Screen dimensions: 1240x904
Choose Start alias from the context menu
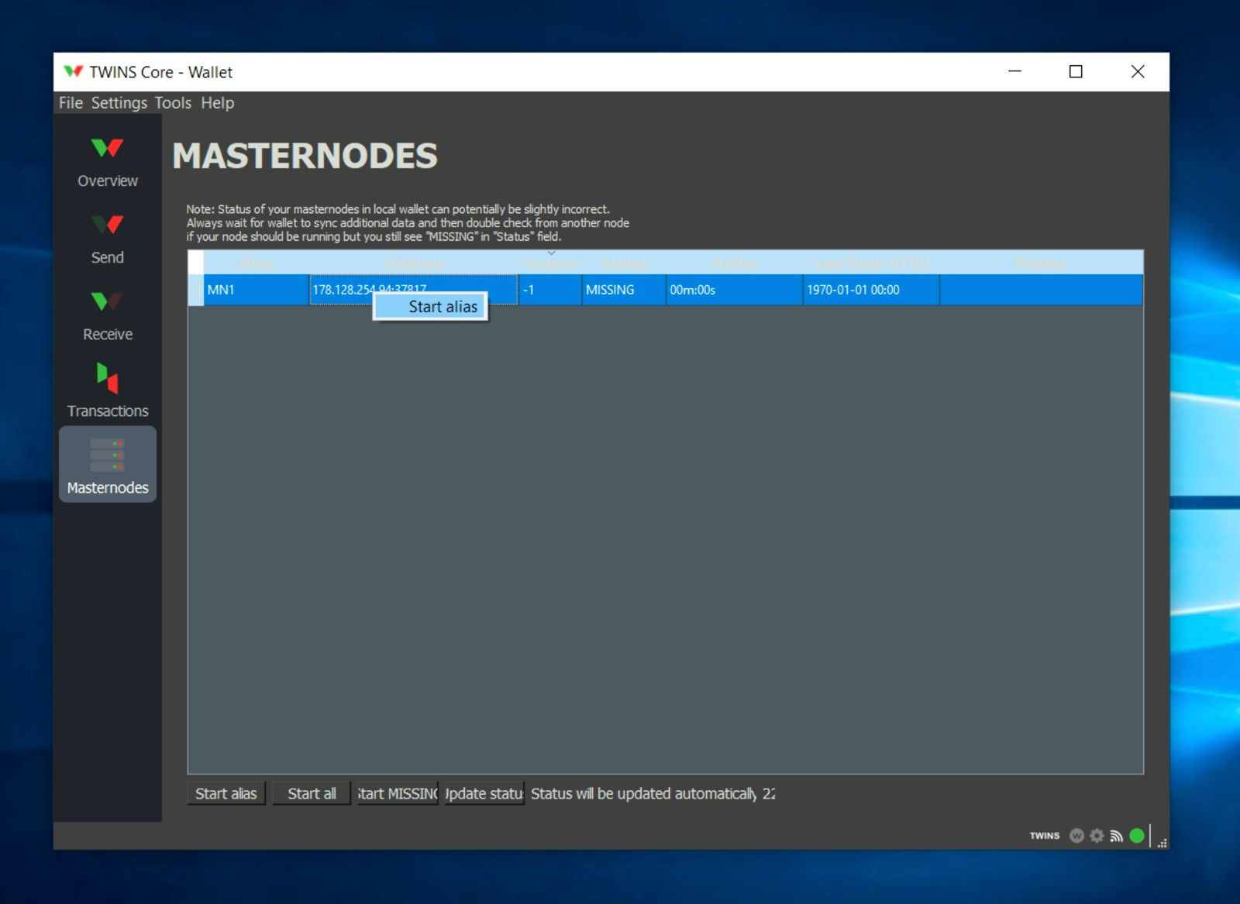point(431,307)
